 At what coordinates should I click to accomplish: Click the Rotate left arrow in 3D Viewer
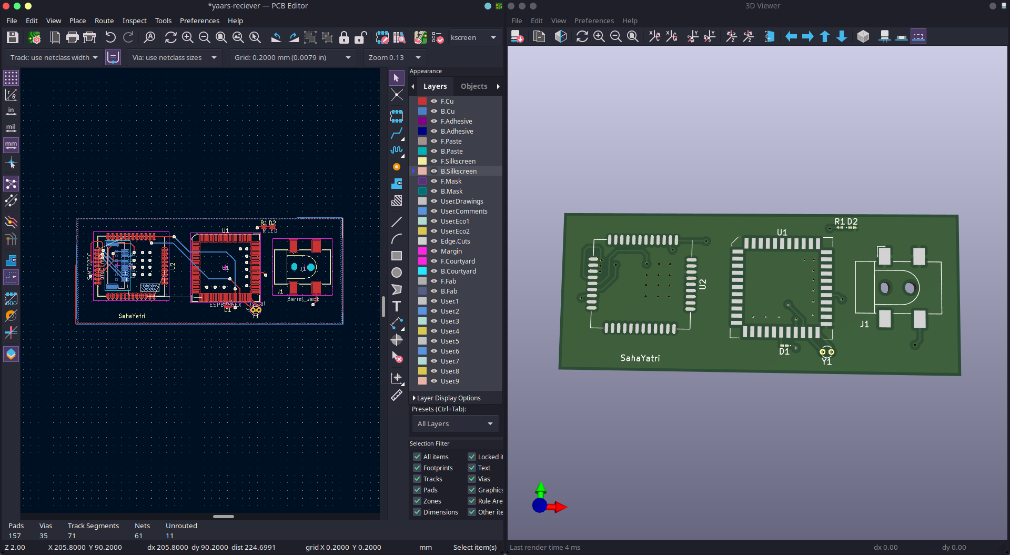pyautogui.click(x=791, y=36)
